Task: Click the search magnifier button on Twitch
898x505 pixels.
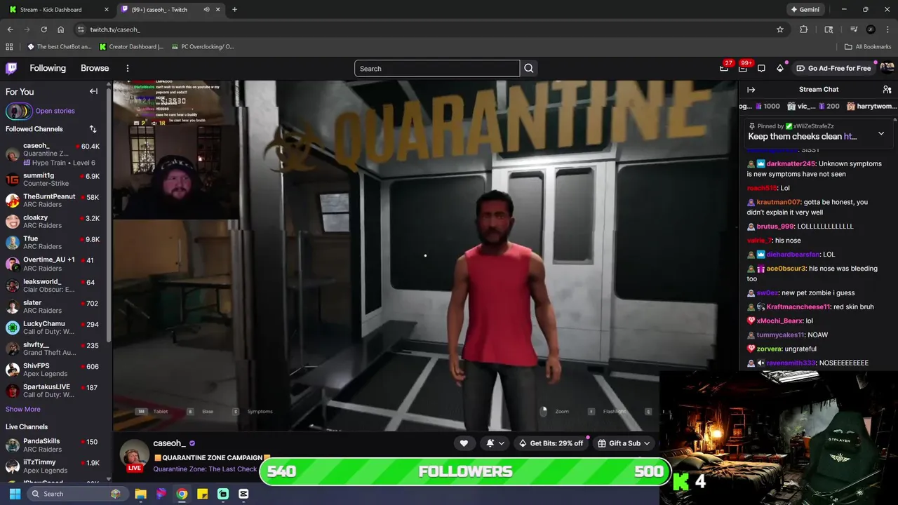Action: [x=529, y=68]
